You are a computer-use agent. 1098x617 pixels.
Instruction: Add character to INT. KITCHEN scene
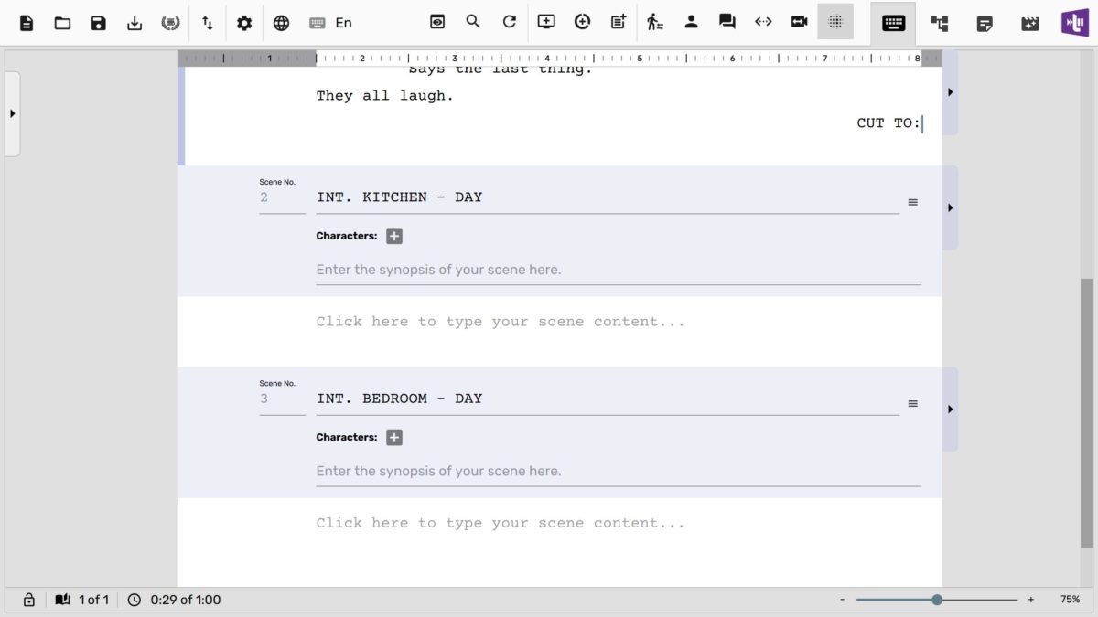pyautogui.click(x=394, y=236)
